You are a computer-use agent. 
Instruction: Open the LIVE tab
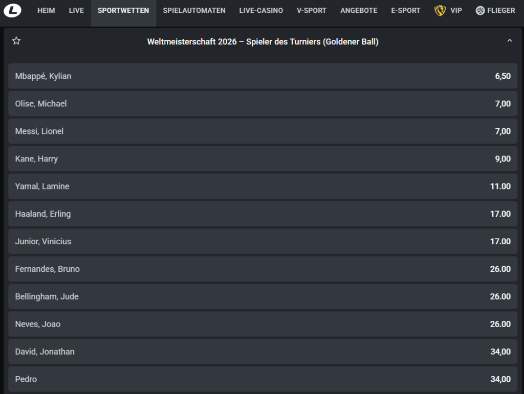(76, 11)
